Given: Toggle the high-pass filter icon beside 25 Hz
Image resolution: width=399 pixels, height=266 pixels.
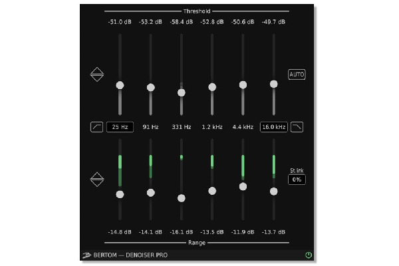Looking at the screenshot, I should (x=96, y=127).
